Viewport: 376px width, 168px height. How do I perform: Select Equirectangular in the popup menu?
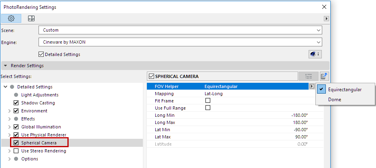point(344,90)
